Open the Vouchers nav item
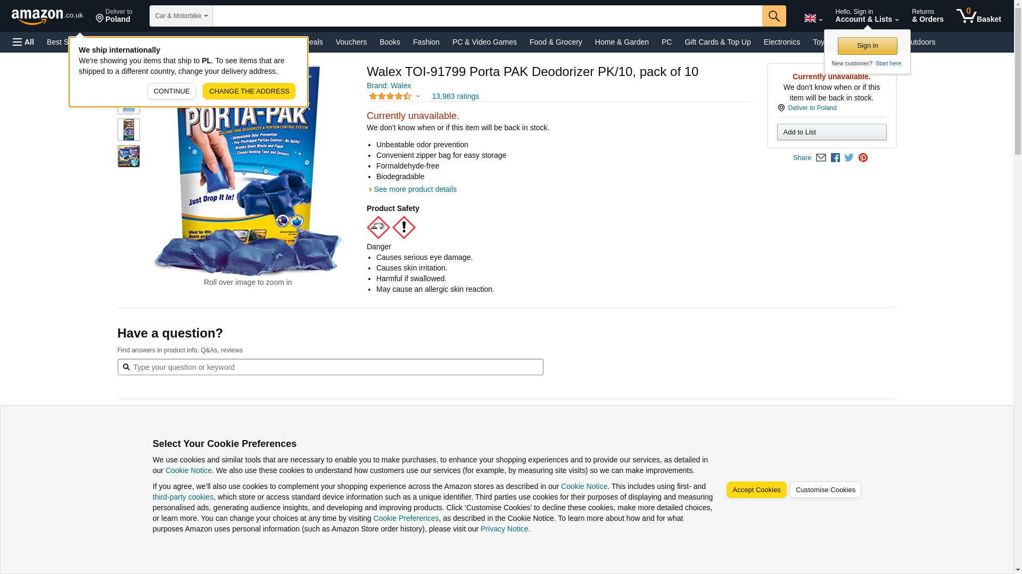This screenshot has height=574, width=1022. coord(351,42)
